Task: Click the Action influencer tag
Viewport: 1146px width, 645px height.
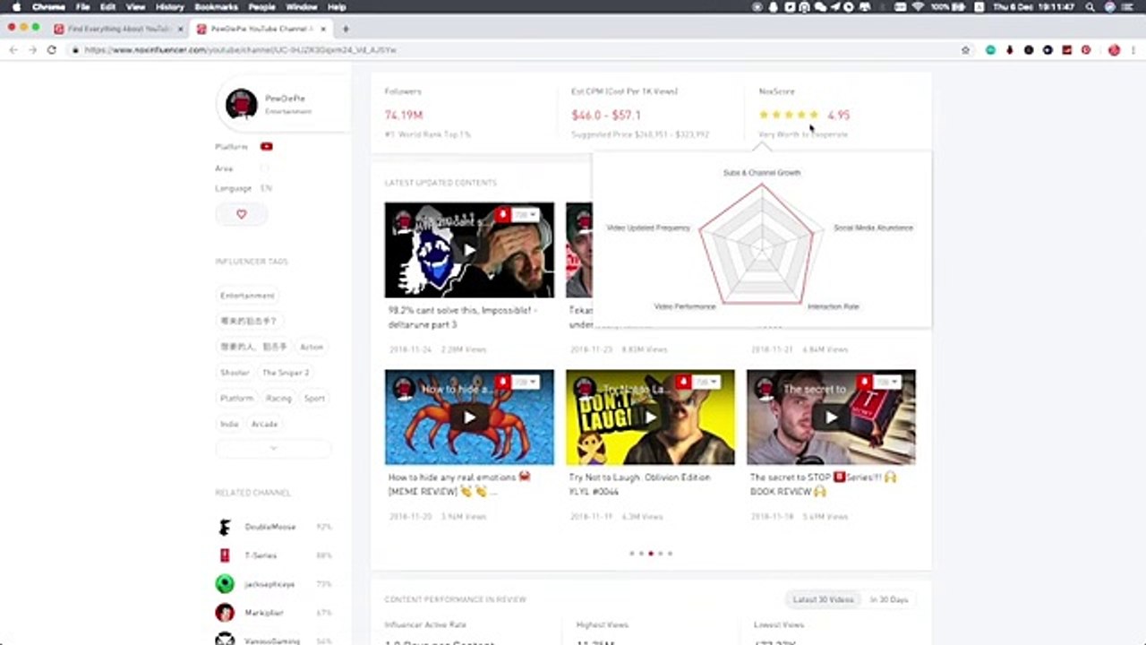Action: (312, 347)
